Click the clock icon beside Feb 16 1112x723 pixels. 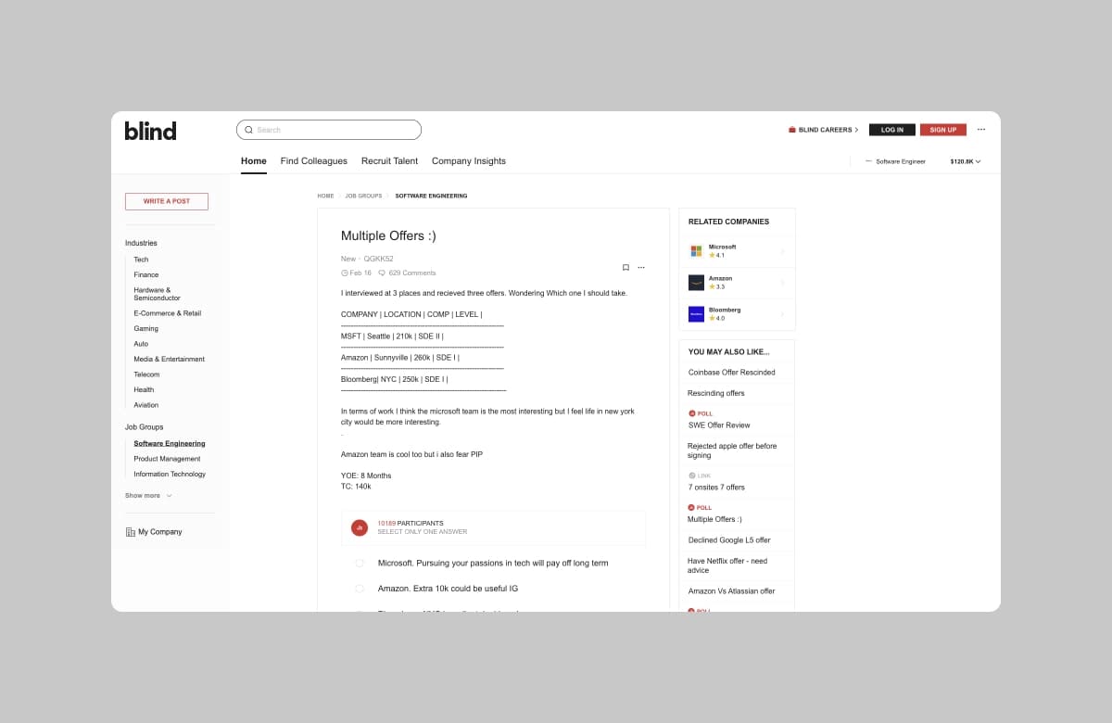pos(345,273)
